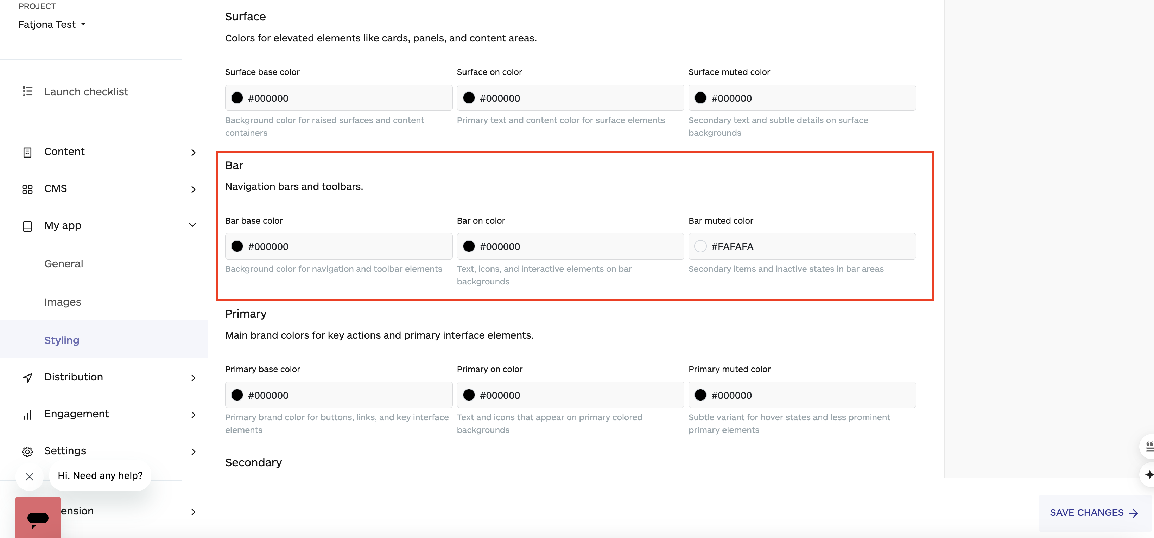Click the Engagement bar chart icon

[x=27, y=415]
